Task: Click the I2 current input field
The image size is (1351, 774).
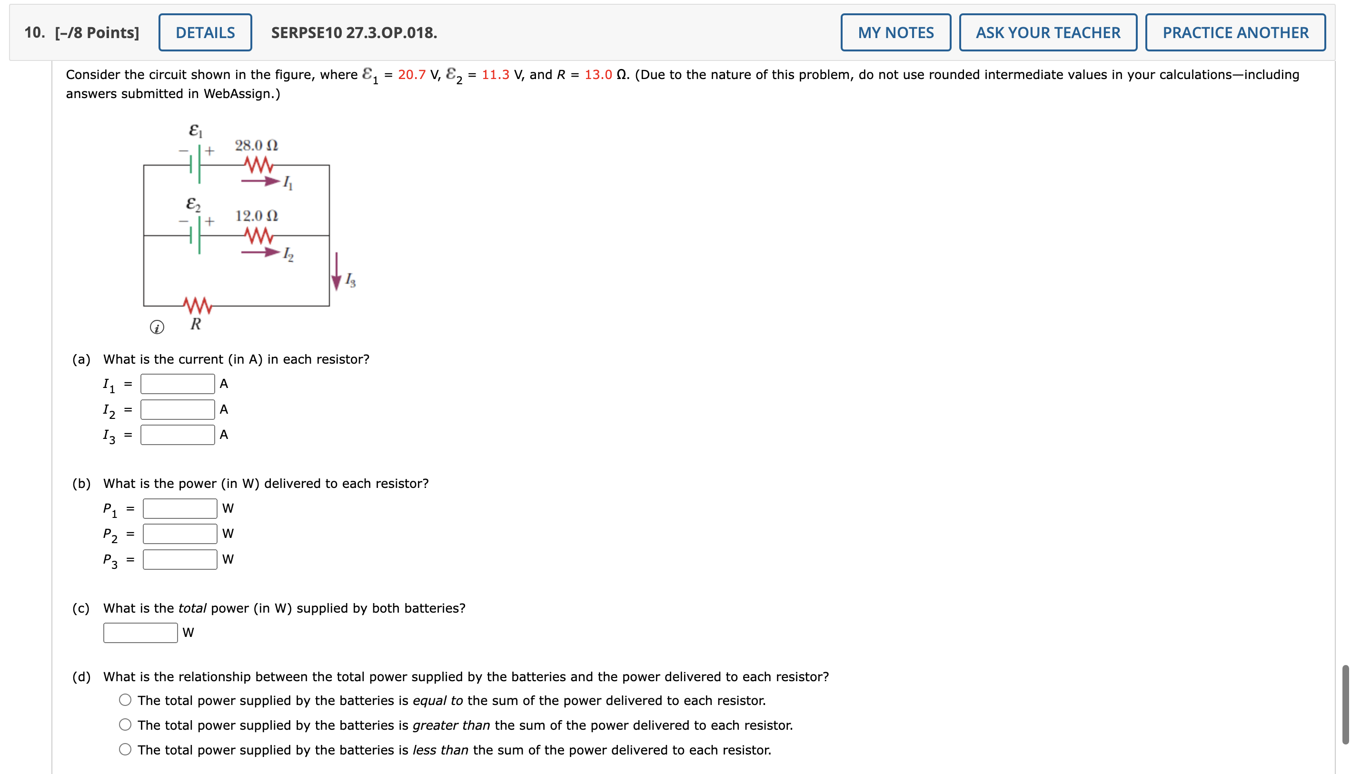Action: pyautogui.click(x=178, y=409)
